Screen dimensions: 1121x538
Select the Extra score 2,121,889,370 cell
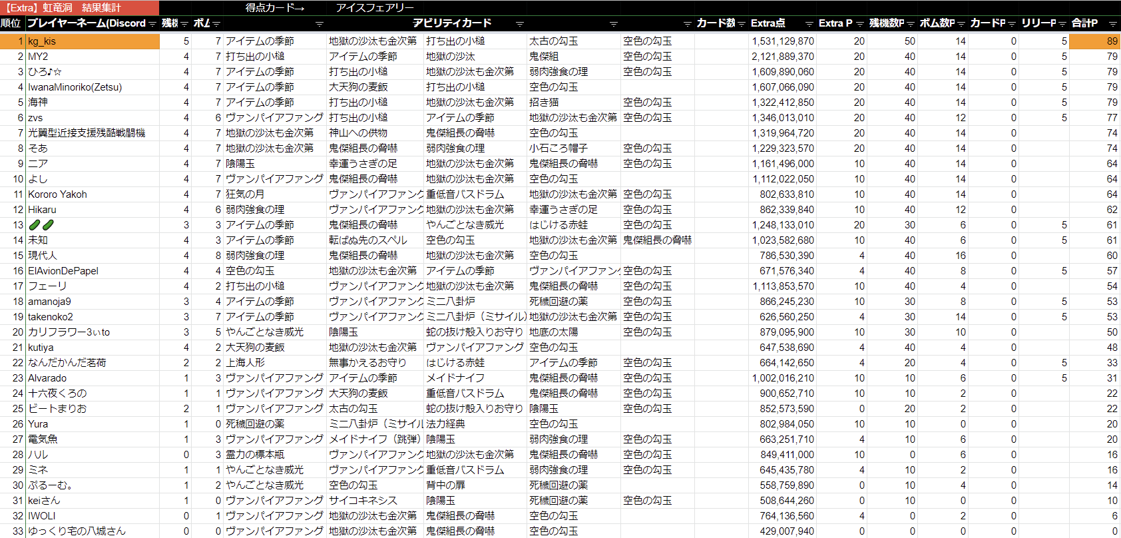coord(782,57)
